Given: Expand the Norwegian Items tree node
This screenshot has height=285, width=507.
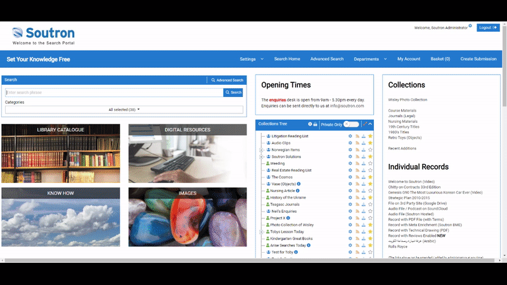Looking at the screenshot, I should click(x=261, y=150).
